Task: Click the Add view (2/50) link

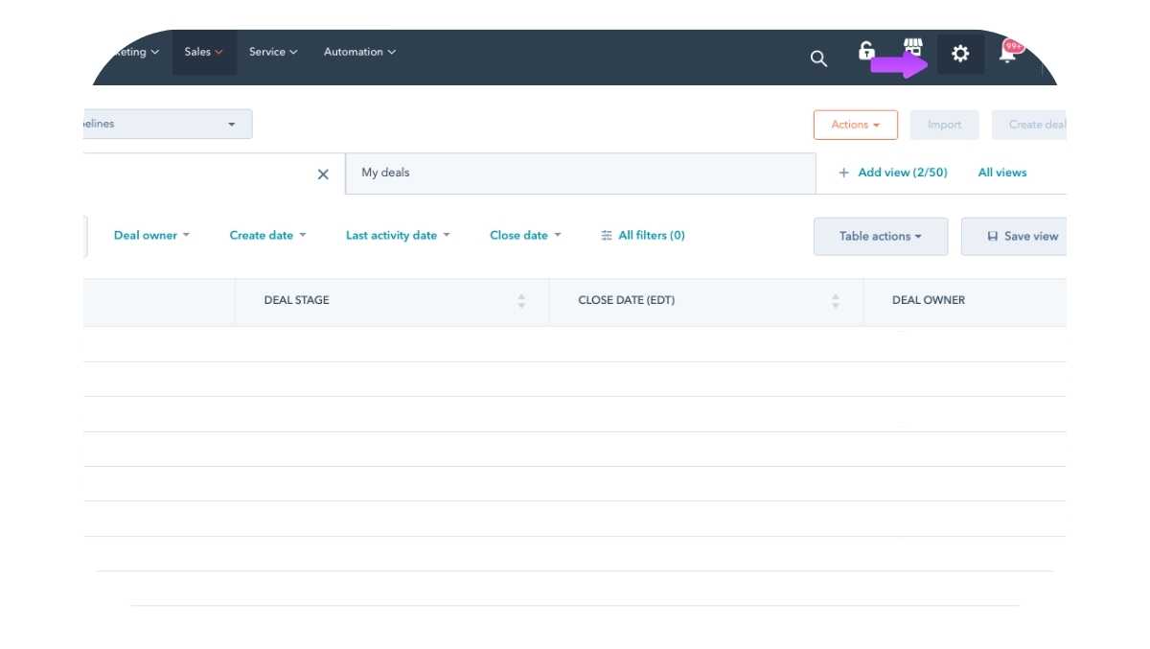Action: 899,173
